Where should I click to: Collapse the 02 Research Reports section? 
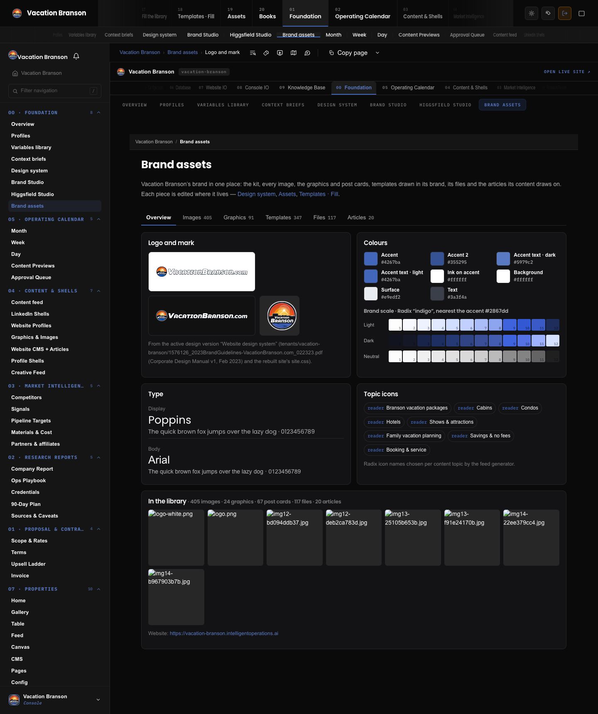[x=98, y=457]
